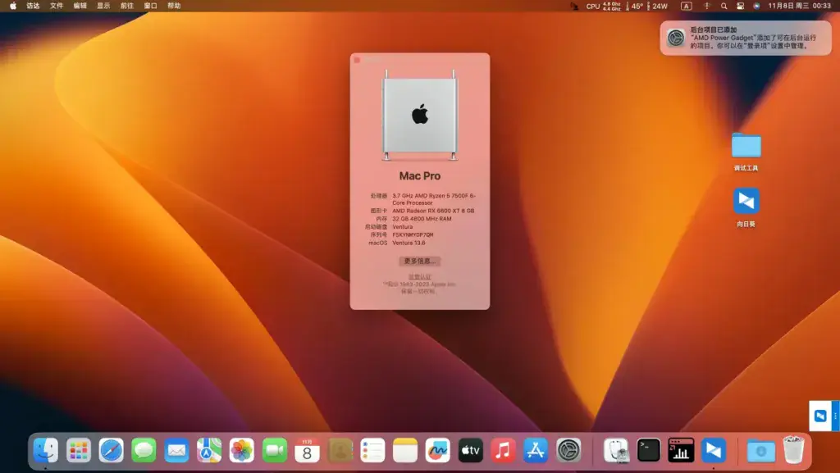
Task: Open the bar chart monitor app in Dock
Action: coord(681,451)
